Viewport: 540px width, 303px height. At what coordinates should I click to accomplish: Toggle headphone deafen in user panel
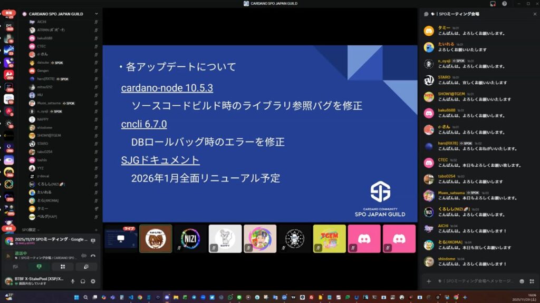[83, 281]
